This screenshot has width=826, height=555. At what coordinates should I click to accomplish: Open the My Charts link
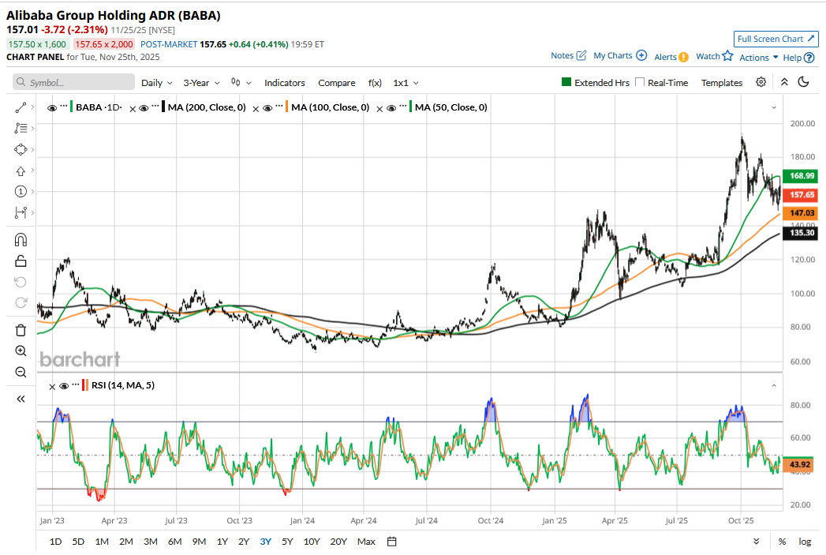pyautogui.click(x=620, y=56)
